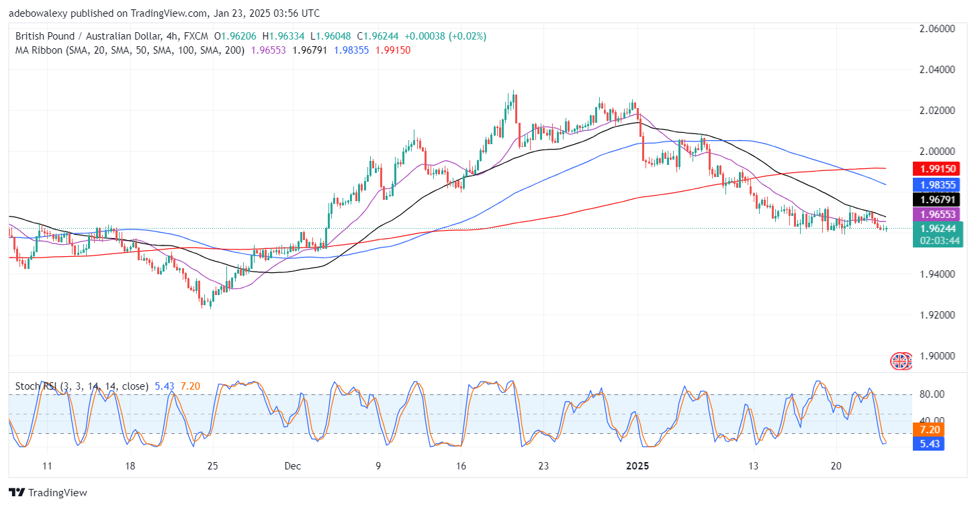Click the 2.00000 price axis level

937,152
